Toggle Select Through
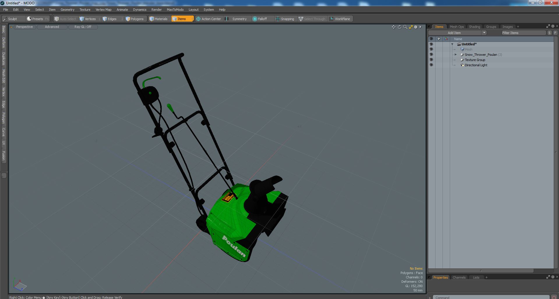 click(x=312, y=19)
